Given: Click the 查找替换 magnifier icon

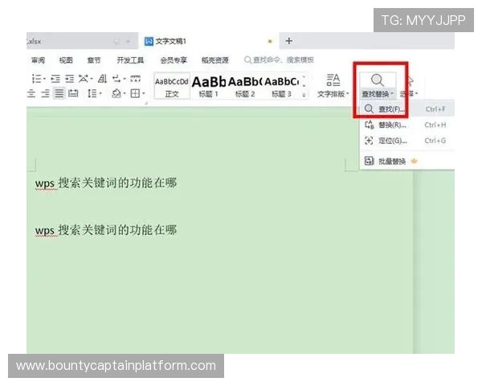Looking at the screenshot, I should point(378,80).
